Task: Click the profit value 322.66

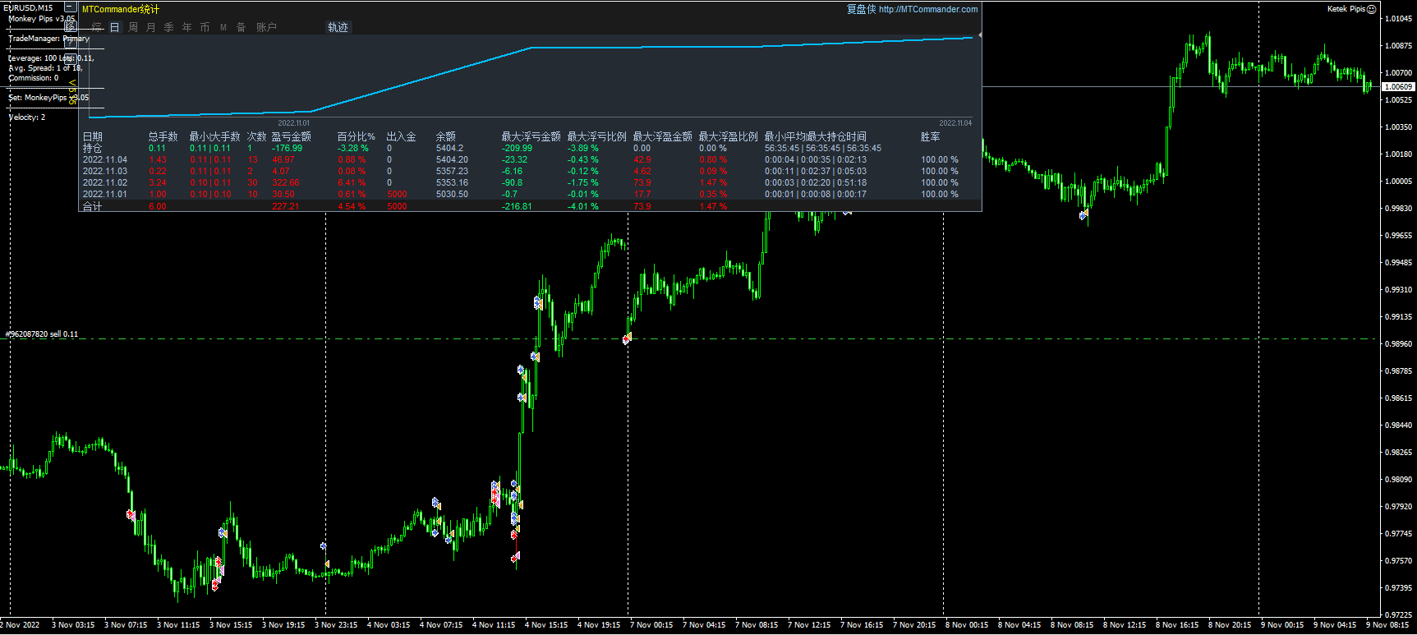Action: [286, 182]
